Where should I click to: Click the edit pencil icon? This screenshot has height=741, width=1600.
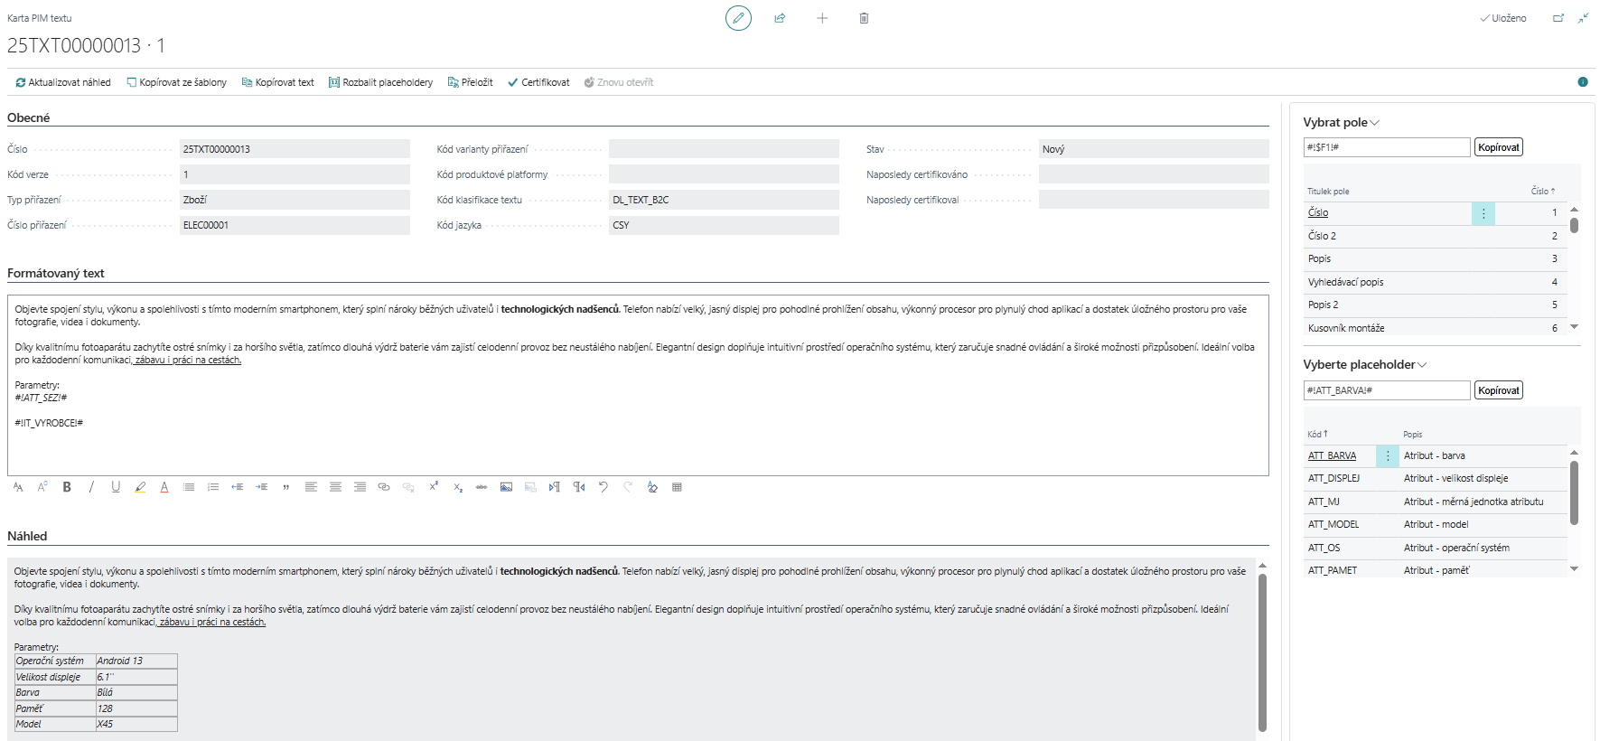(738, 18)
